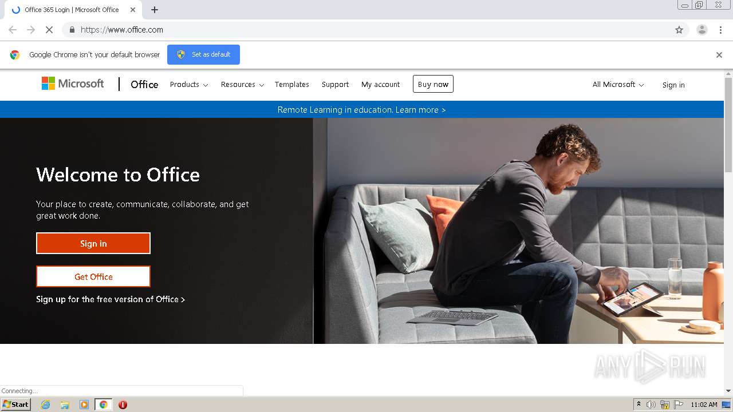The image size is (733, 412).
Task: Click the Office brand link
Action: (144, 84)
